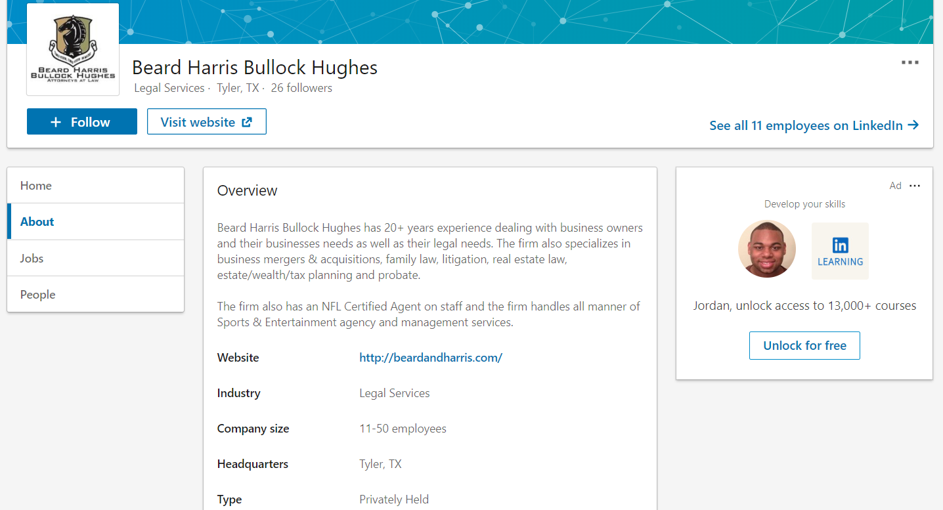The height and width of the screenshot is (510, 943).
Task: Open the Visit website button
Action: pos(207,121)
